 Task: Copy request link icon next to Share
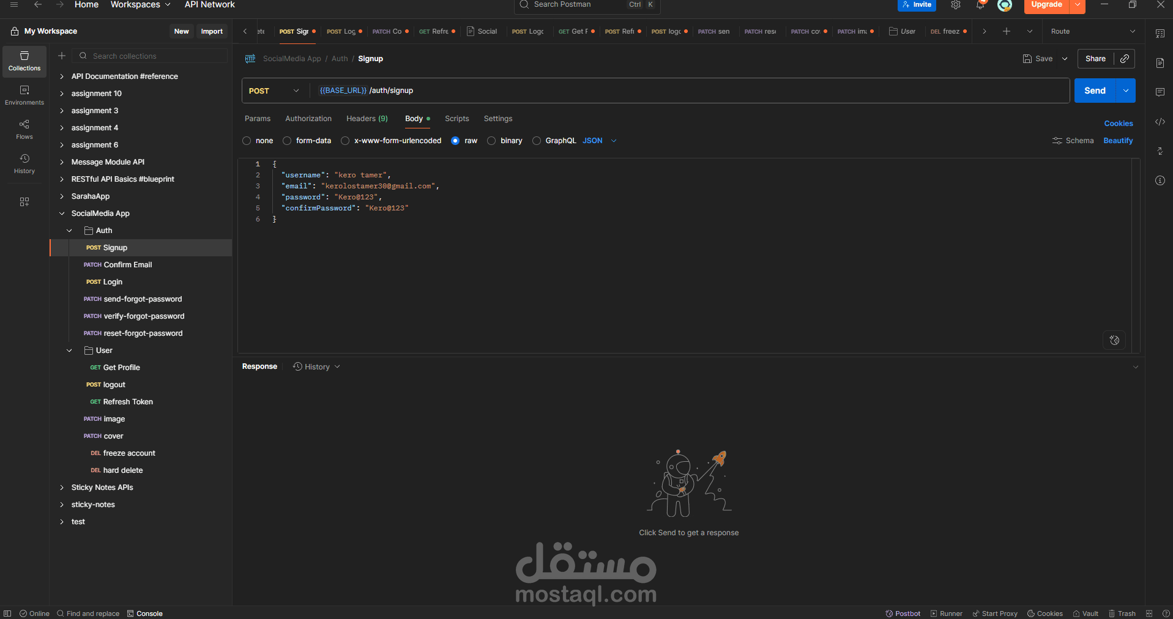[x=1125, y=59]
